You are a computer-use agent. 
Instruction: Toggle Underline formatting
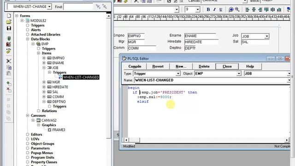[x=221, y=9]
